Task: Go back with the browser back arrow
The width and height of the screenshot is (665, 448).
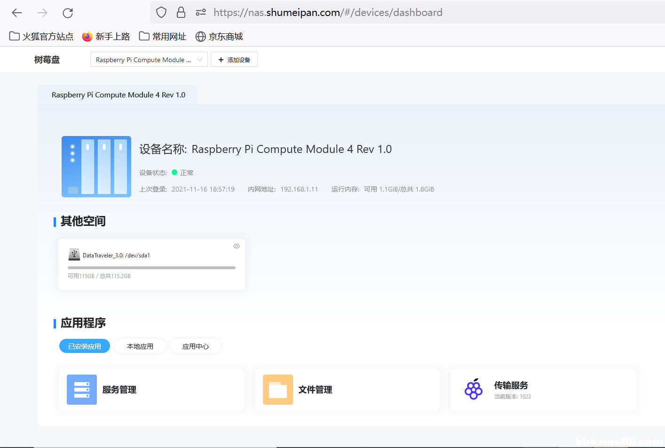Action: click(x=17, y=13)
